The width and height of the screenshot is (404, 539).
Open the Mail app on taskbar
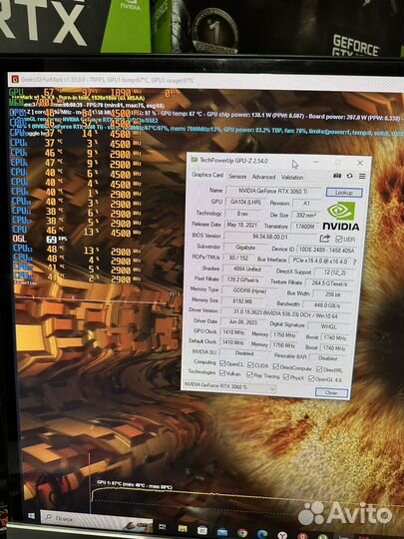point(221,532)
